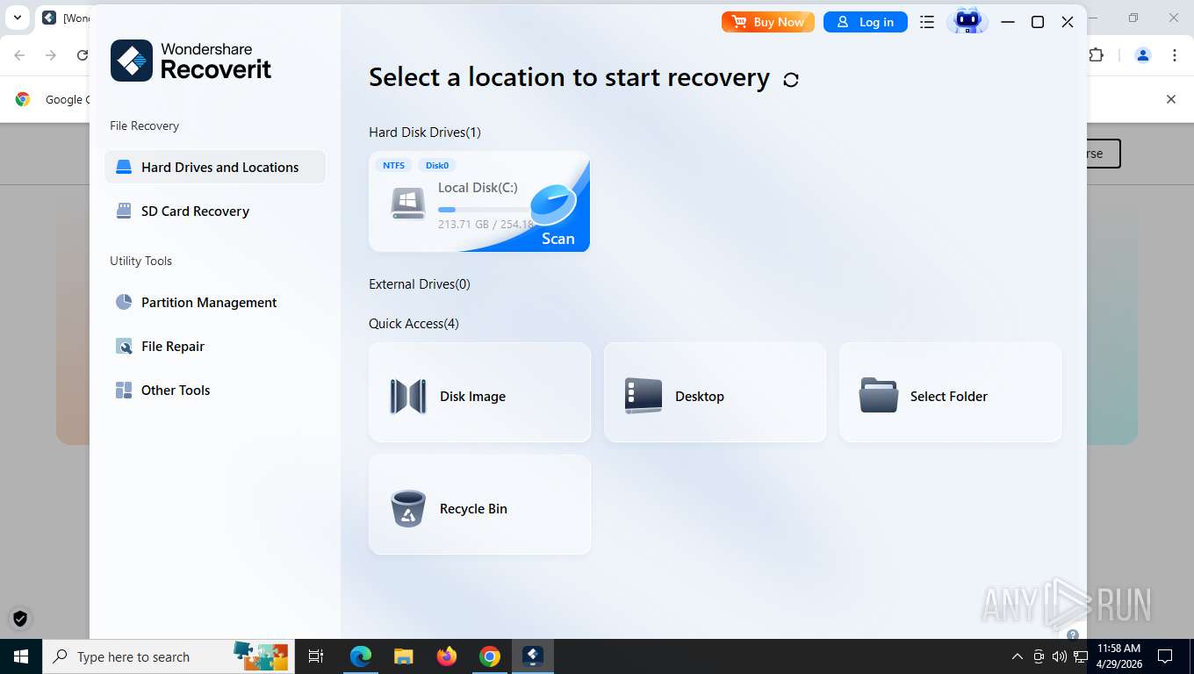Click the shield icon at bottom left
The image size is (1194, 674).
tap(20, 619)
